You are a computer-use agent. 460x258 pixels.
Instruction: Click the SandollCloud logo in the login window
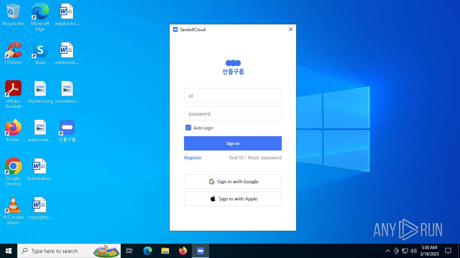(233, 67)
